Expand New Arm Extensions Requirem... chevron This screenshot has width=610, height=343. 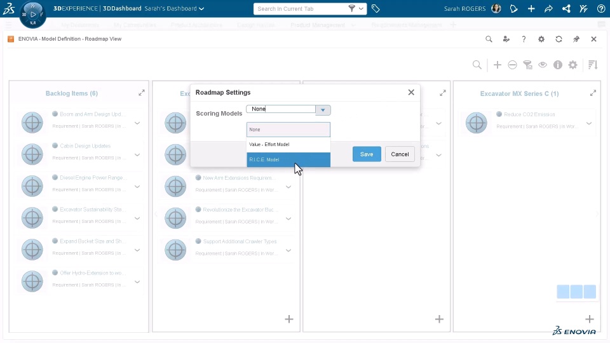288,187
